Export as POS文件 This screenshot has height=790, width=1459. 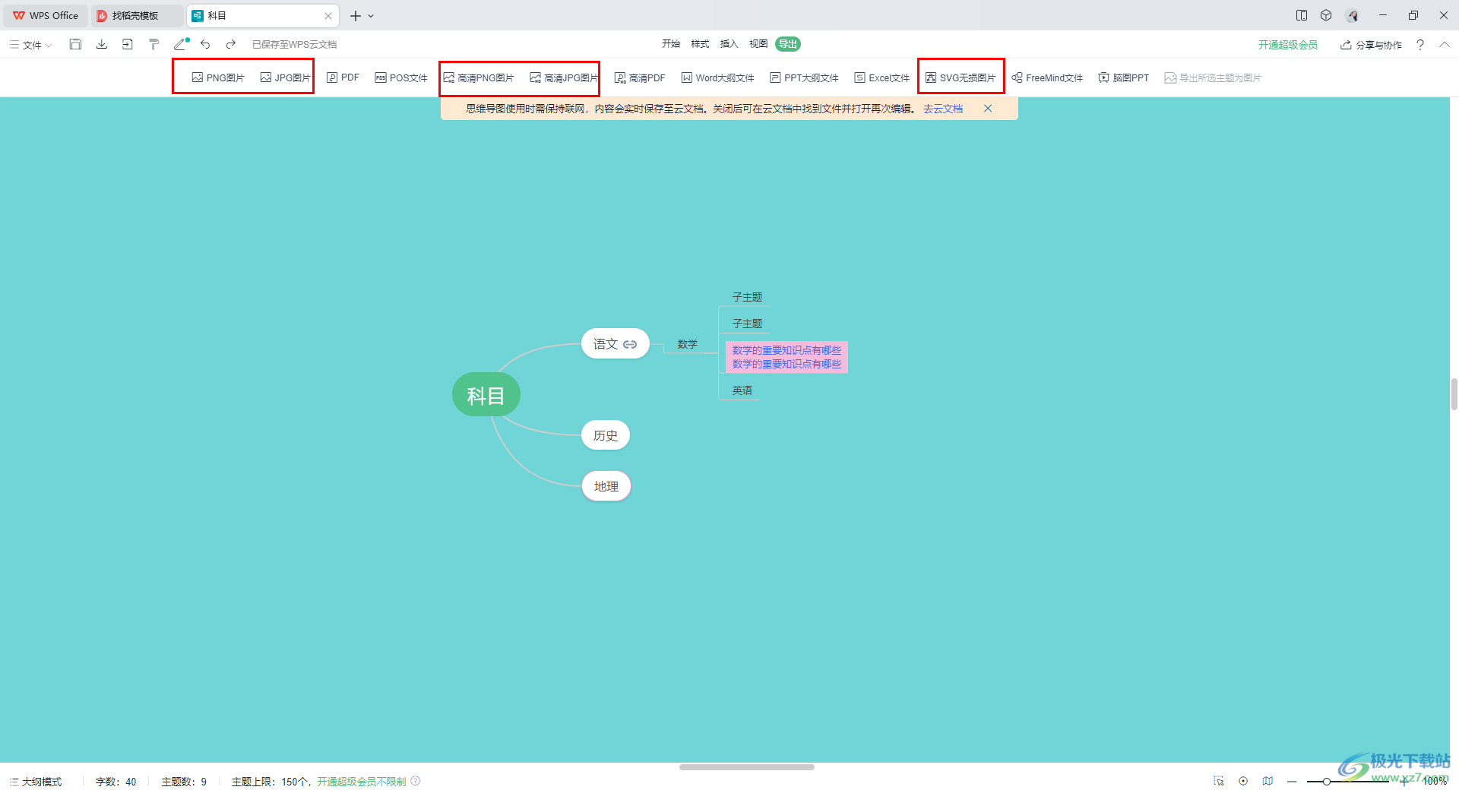401,77
